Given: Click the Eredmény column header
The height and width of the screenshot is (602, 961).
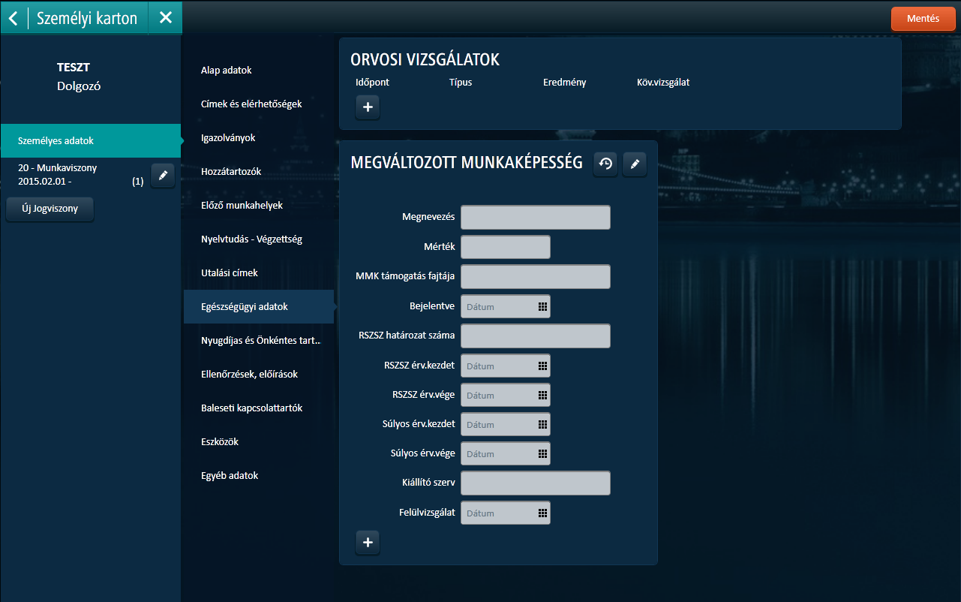Looking at the screenshot, I should coord(564,83).
